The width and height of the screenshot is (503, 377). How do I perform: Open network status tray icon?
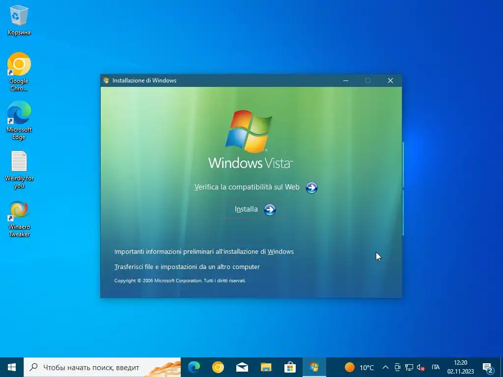pos(409,367)
